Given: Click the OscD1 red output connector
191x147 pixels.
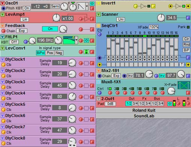Looking at the screenshot, I should 92,9.
